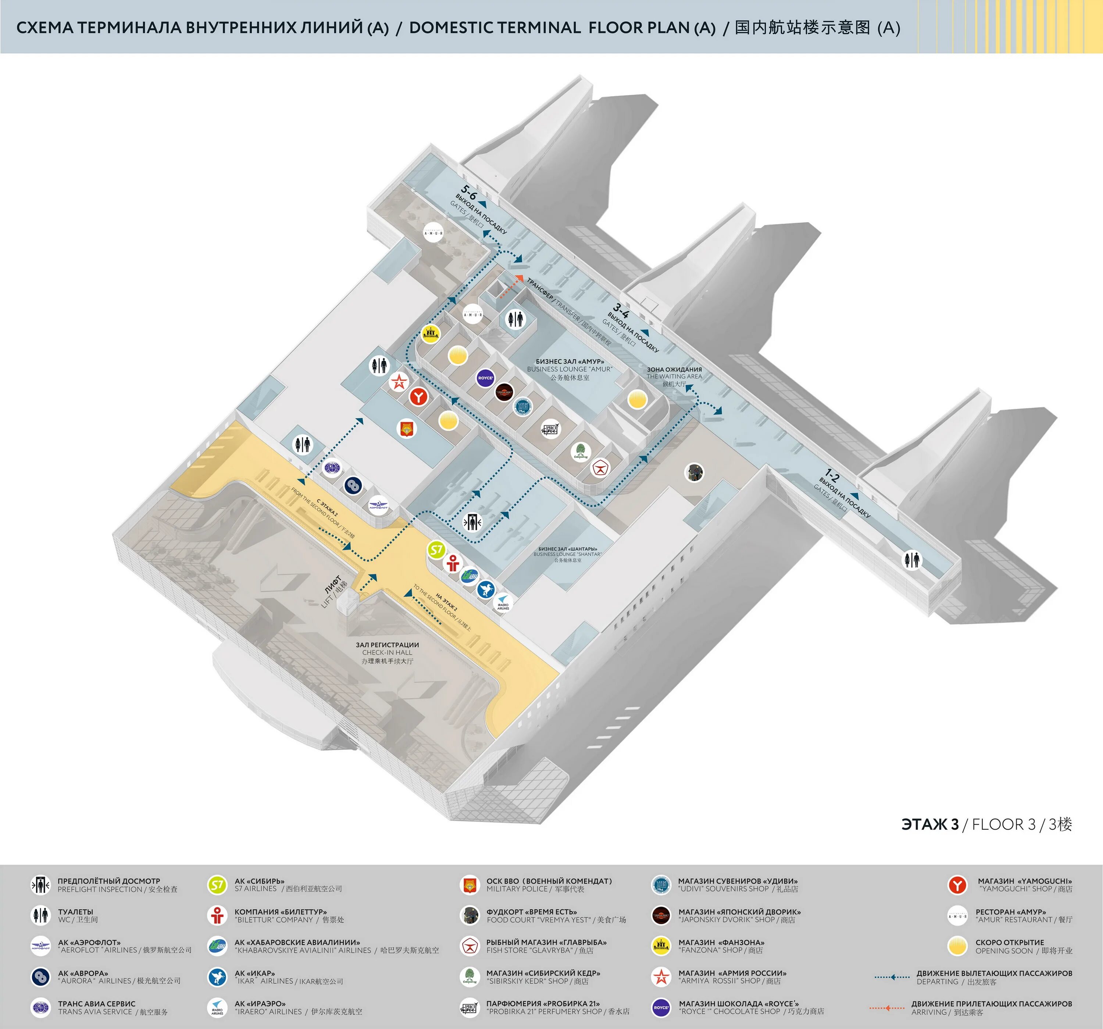Click the Bilettur company legend icon

[217, 915]
